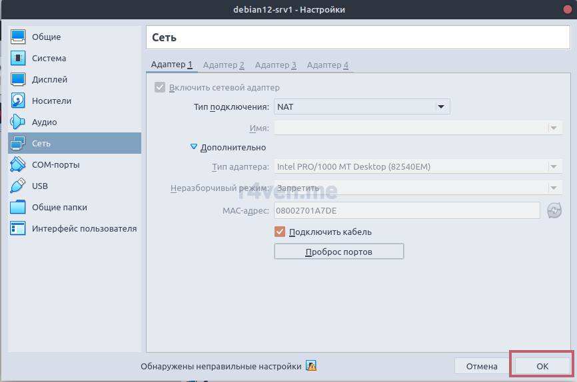Click the MAC-адрес input field
Screen dimensions: 577x382
tap(406, 211)
